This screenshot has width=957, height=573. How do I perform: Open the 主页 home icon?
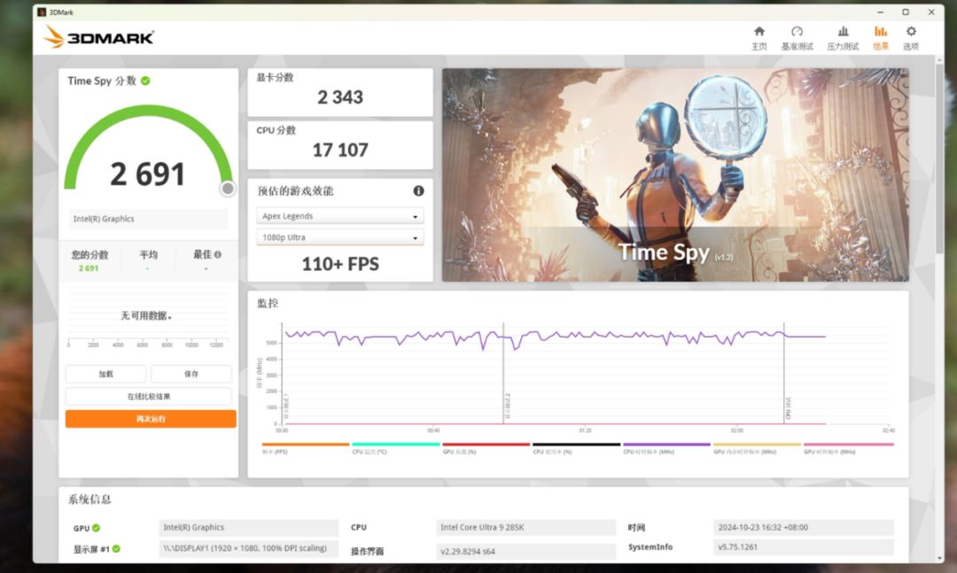(x=759, y=32)
